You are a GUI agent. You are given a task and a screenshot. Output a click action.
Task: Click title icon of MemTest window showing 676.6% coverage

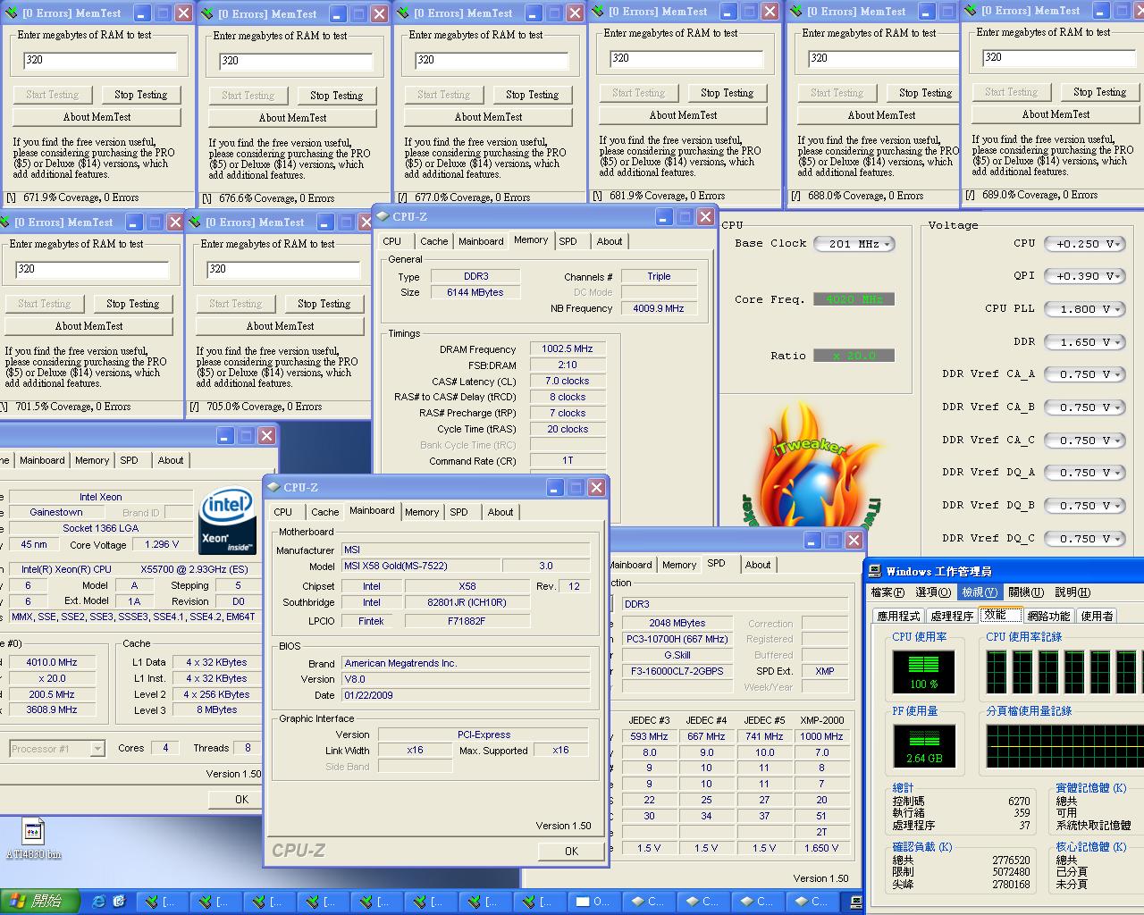pos(207,13)
